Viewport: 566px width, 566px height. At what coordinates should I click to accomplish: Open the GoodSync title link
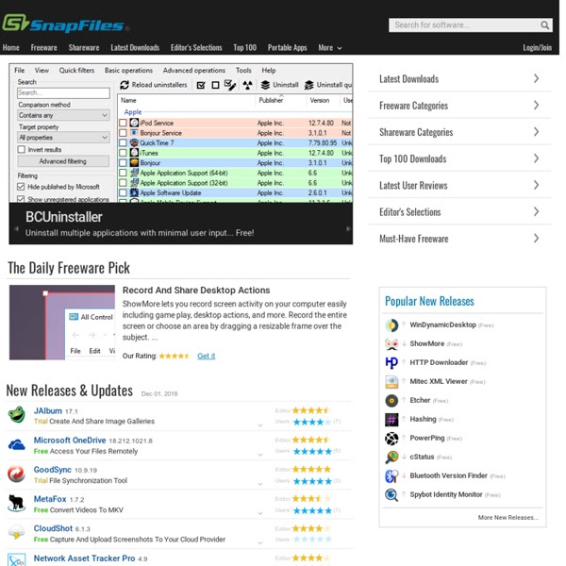52,470
